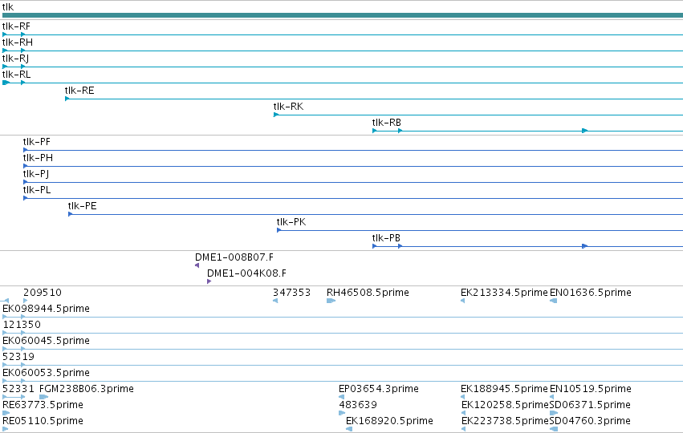Click the EP03654.3prime label
683x433 pixels.
[379, 389]
